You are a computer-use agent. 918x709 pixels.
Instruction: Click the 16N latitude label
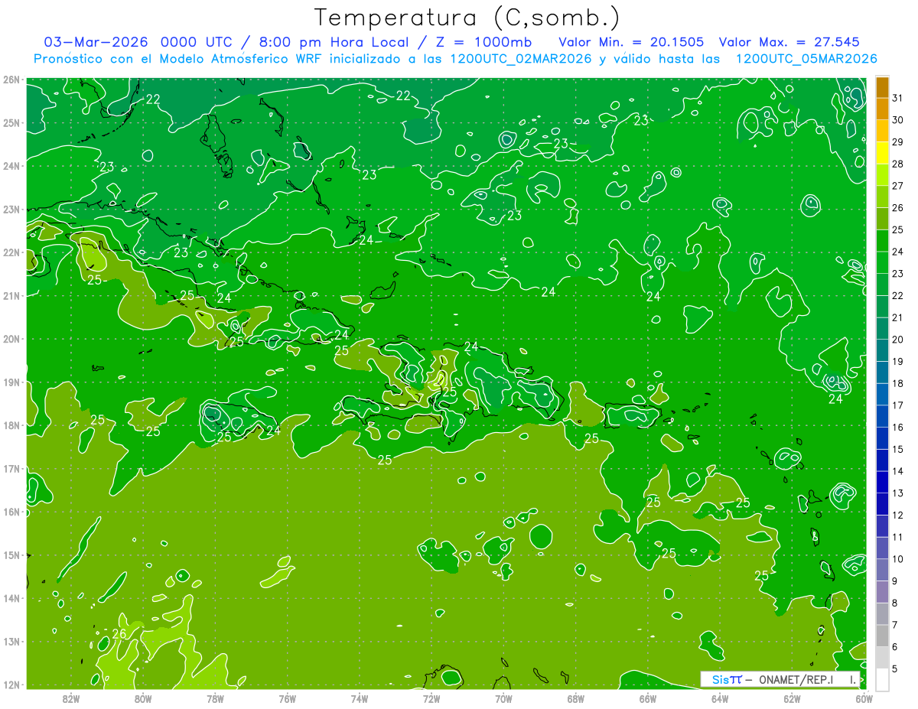coord(11,512)
